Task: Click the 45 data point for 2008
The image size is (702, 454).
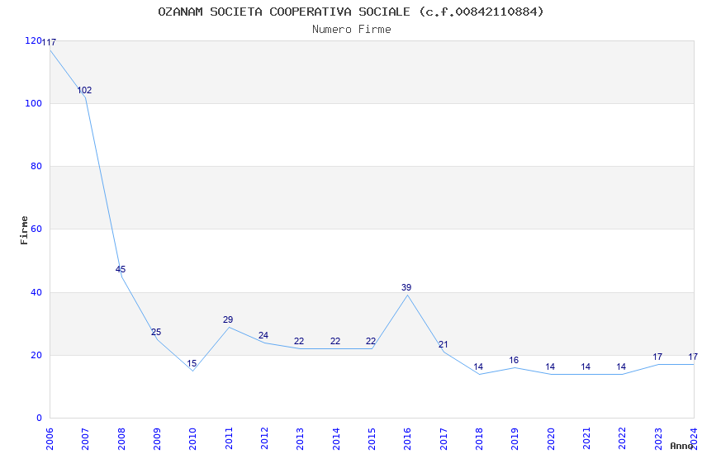Action: coord(121,269)
